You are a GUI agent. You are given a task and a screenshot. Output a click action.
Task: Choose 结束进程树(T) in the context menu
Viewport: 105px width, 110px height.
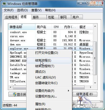49,66
